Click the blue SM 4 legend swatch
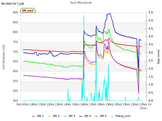This screenshot has height=121, width=162. pyautogui.click(x=81, y=116)
